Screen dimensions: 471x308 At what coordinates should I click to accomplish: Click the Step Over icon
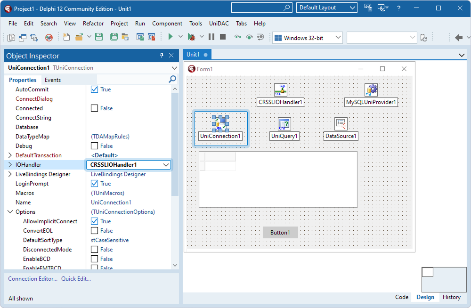pos(249,37)
